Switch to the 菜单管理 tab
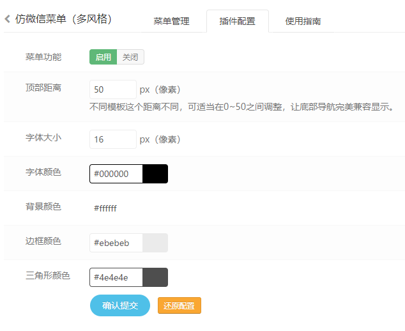Viewport: 405px width, 331px height. [171, 21]
